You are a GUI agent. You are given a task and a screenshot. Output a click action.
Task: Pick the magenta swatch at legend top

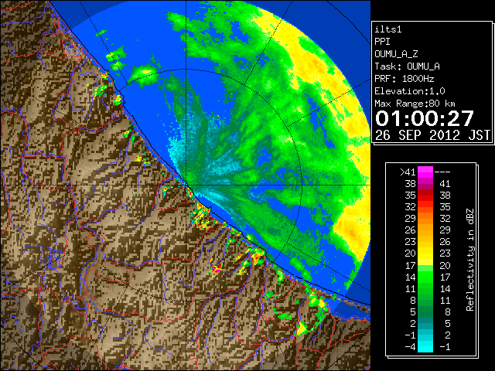425,172
